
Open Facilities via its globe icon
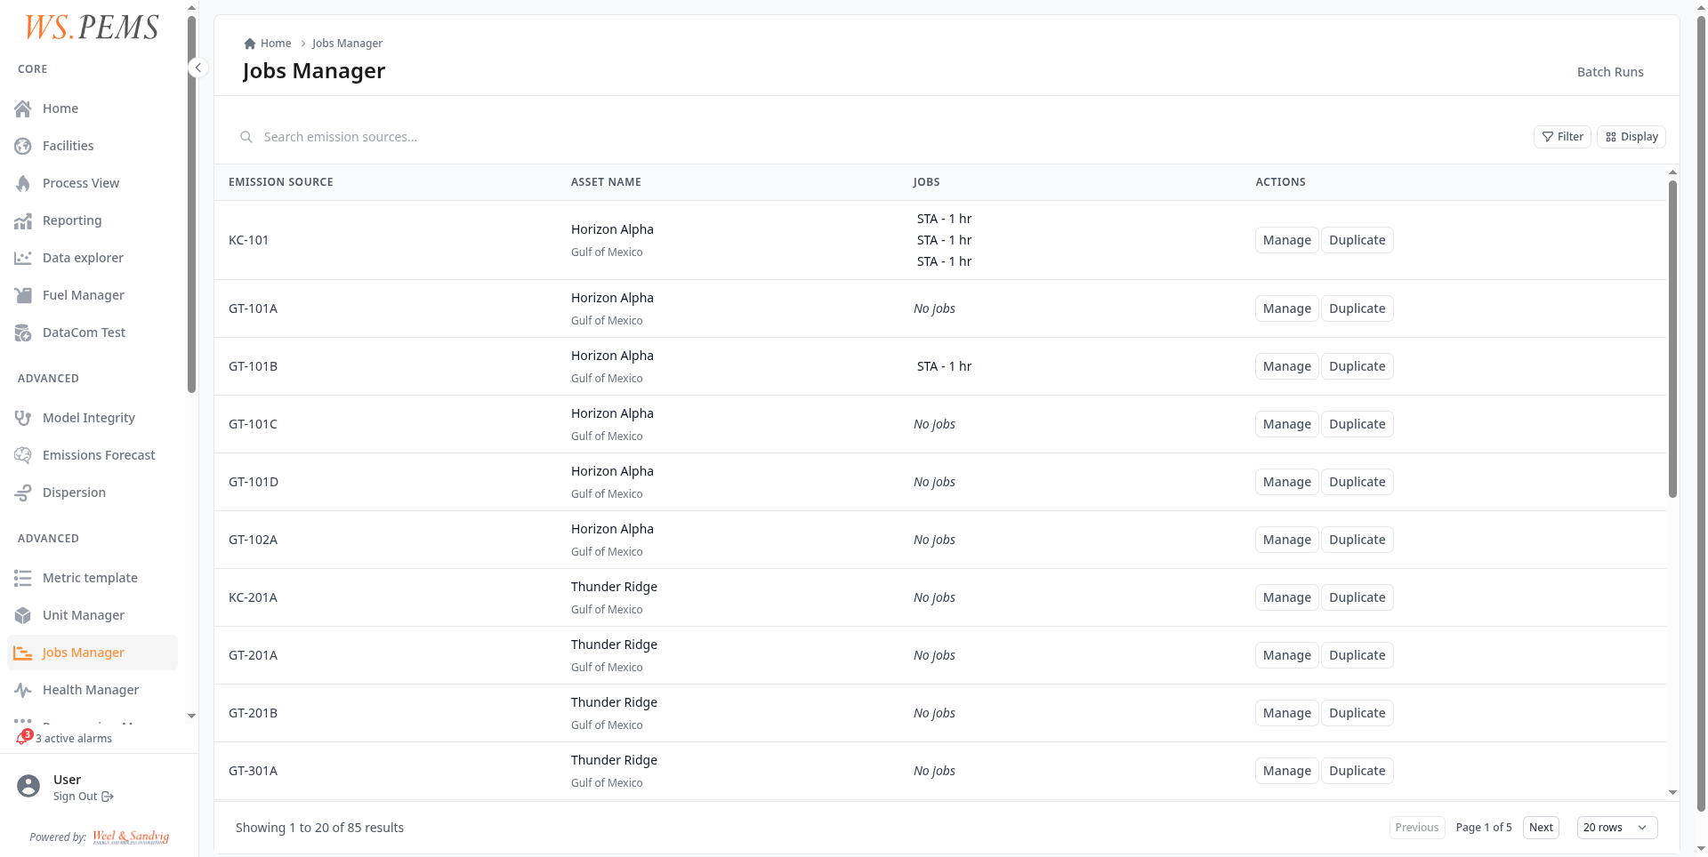(x=23, y=146)
